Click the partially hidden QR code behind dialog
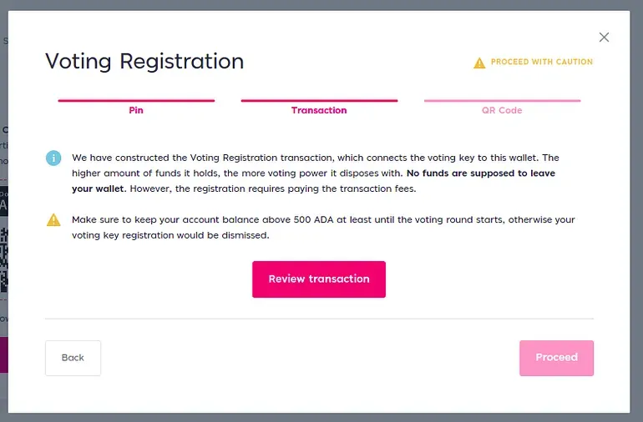The width and height of the screenshot is (643, 422). pos(3,259)
